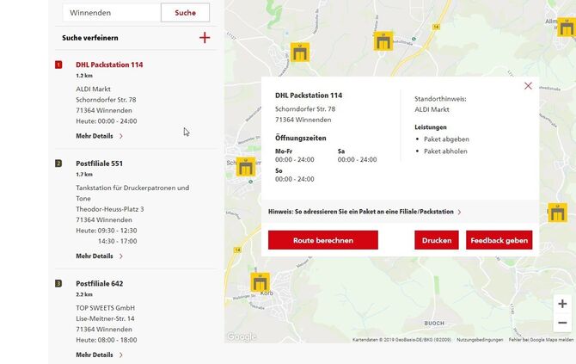Image resolution: width=576 pixels, height=364 pixels.
Task: Click Route berechnen button
Action: pos(323,240)
